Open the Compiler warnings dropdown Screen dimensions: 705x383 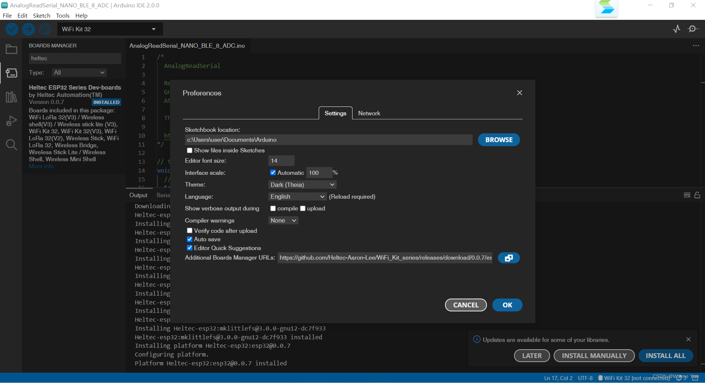(x=283, y=220)
